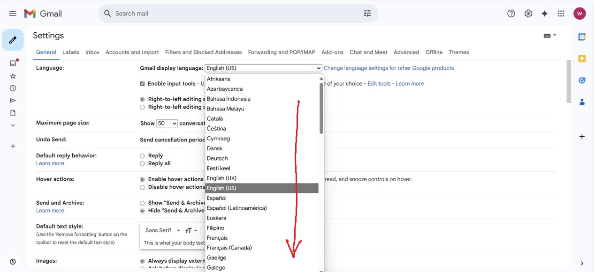Open Sans Serif font dropdown
The width and height of the screenshot is (594, 272).
pos(162,230)
